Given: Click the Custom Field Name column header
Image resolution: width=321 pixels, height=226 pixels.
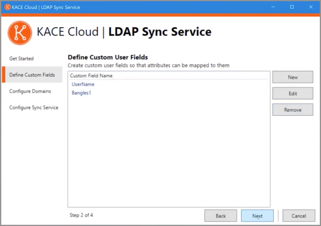Looking at the screenshot, I should [91, 76].
